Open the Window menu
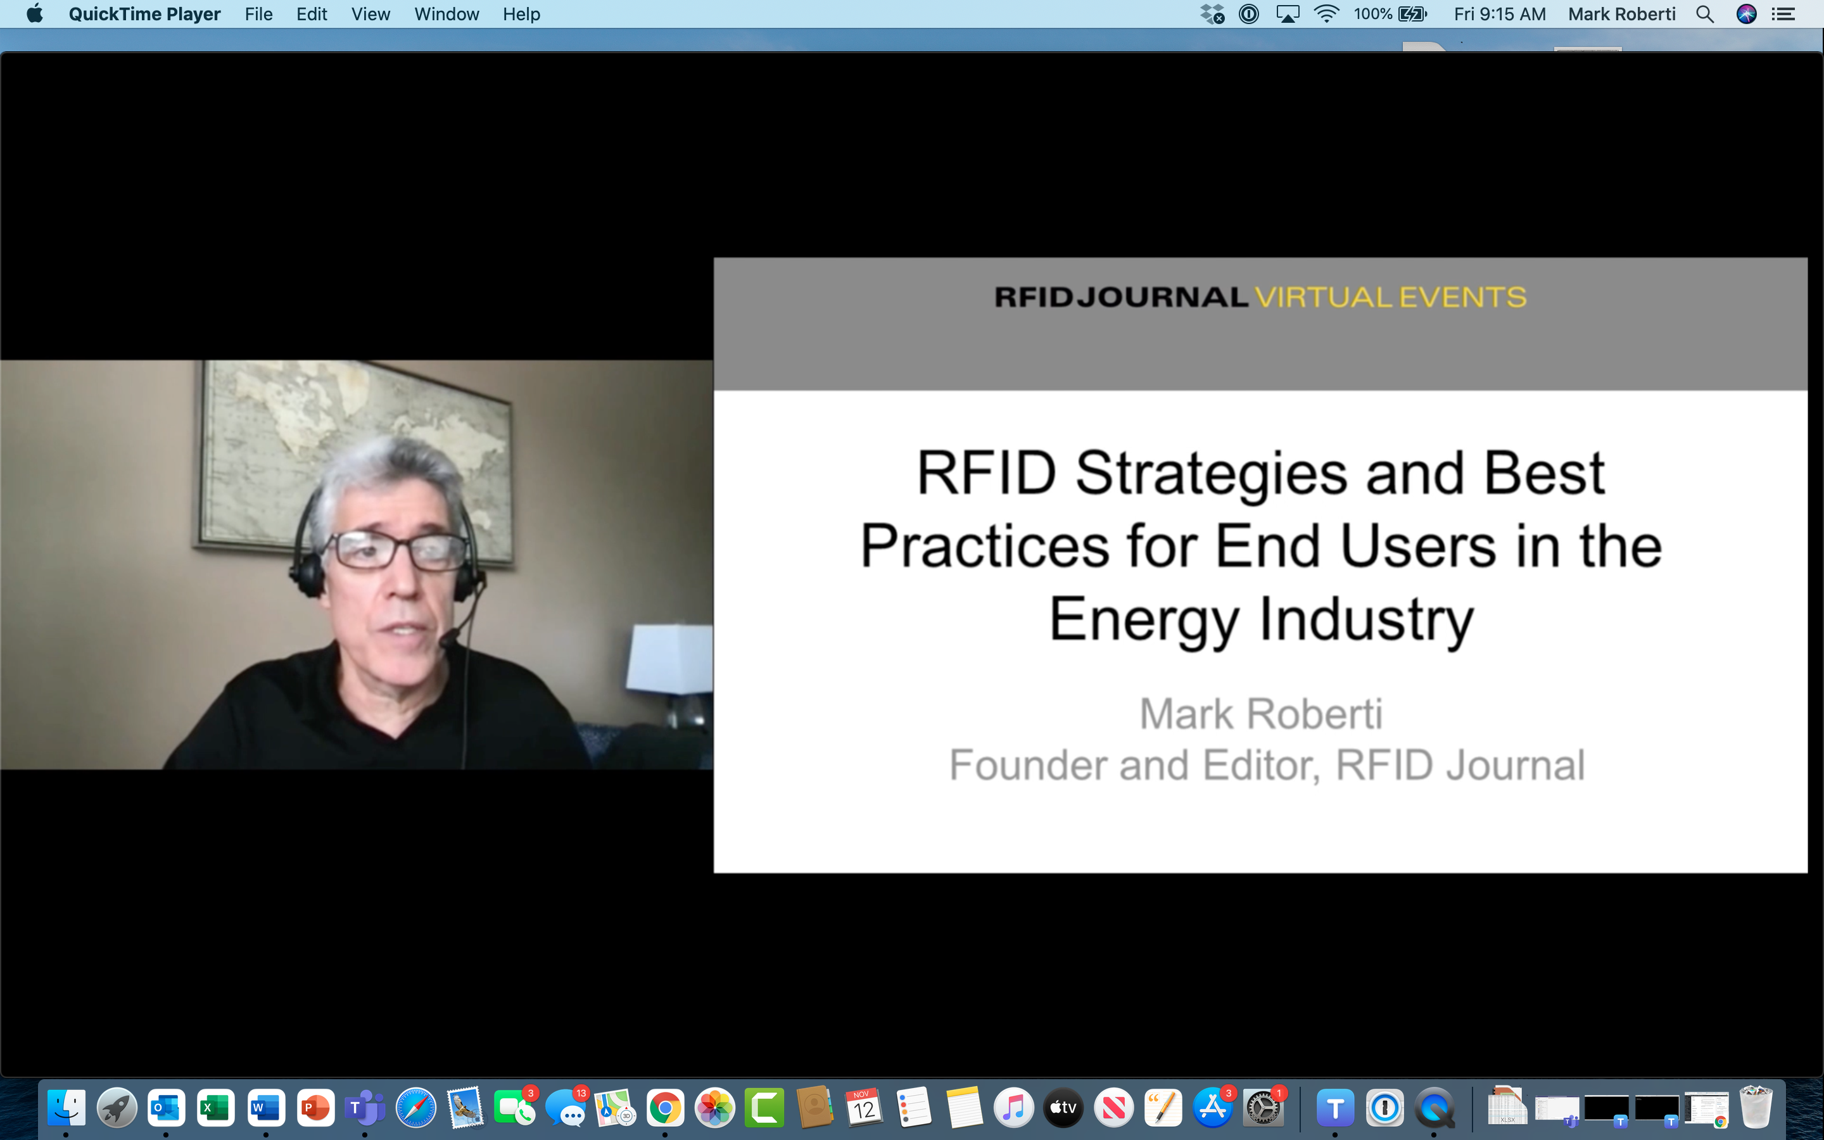 point(446,13)
